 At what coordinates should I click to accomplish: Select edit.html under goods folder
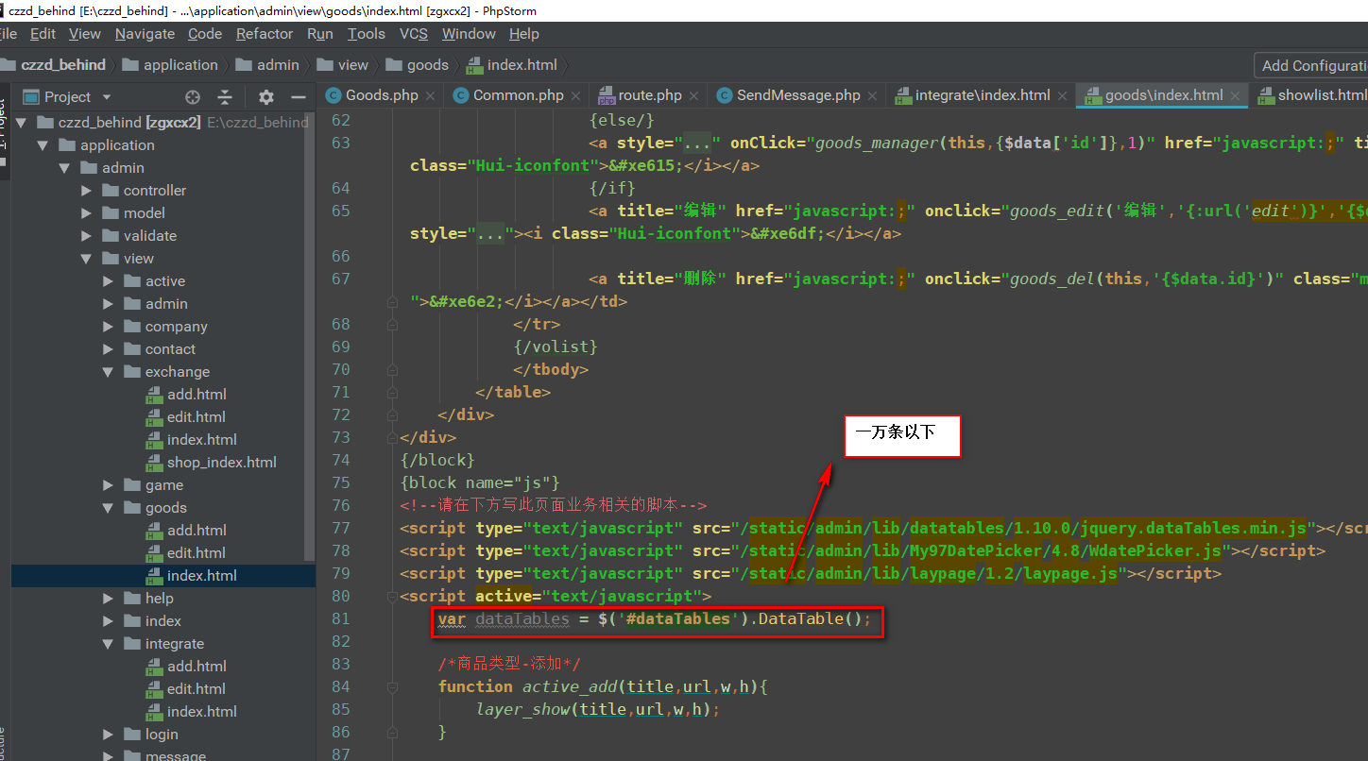(x=197, y=553)
